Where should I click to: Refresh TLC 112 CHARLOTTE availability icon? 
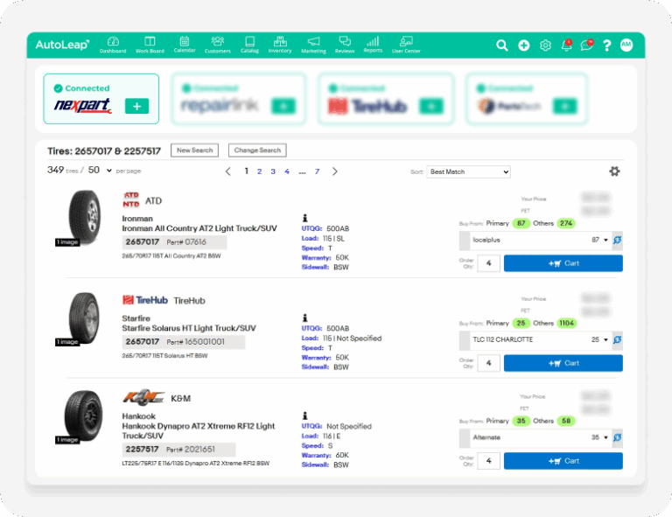pyautogui.click(x=617, y=339)
